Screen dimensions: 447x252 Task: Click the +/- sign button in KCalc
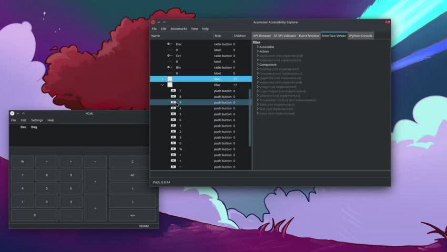click(133, 215)
